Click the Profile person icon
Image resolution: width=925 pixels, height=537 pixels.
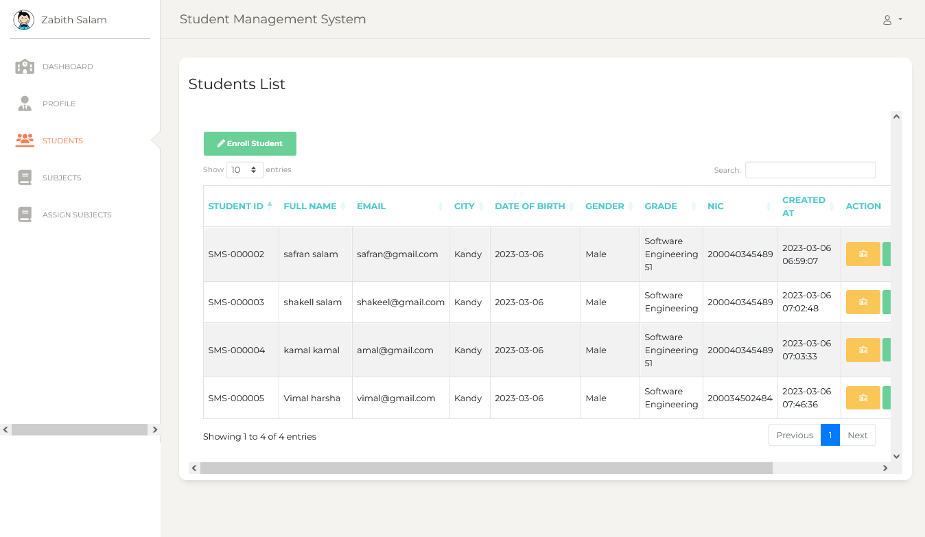(25, 104)
